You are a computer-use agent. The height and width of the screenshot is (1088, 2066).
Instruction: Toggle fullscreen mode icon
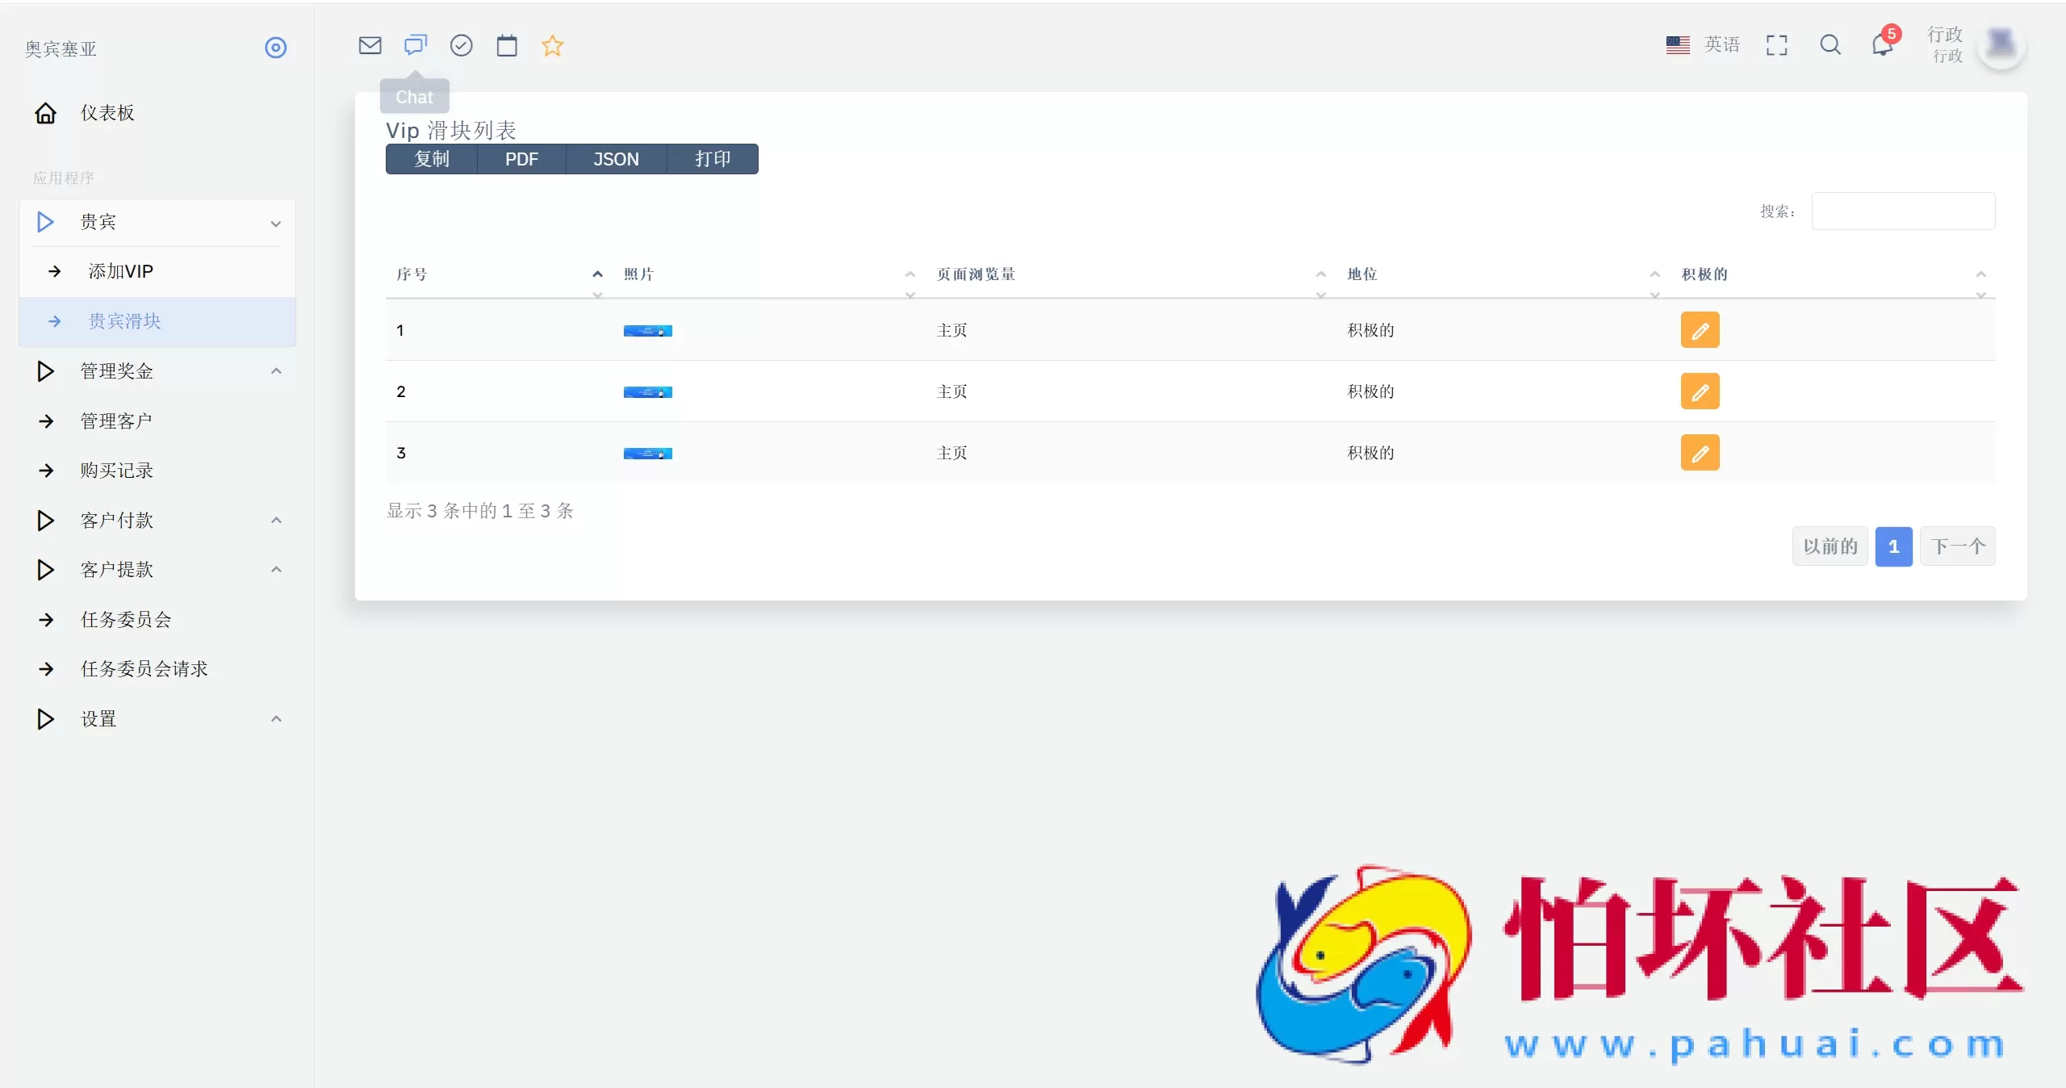1776,45
